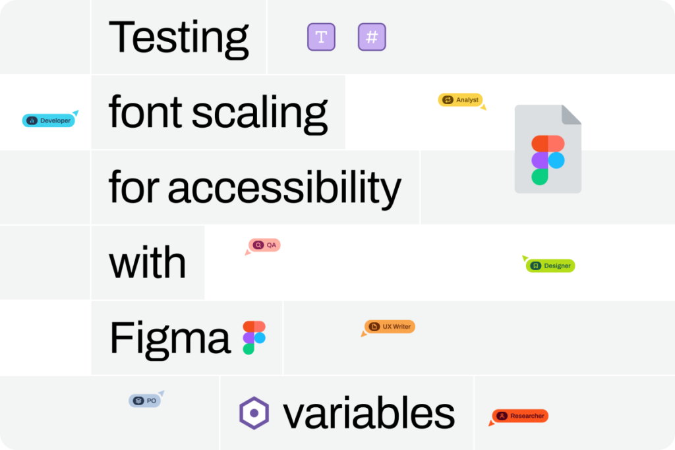
Task: Click the yellow cursor arrow beside Analyst
Action: pyautogui.click(x=483, y=107)
